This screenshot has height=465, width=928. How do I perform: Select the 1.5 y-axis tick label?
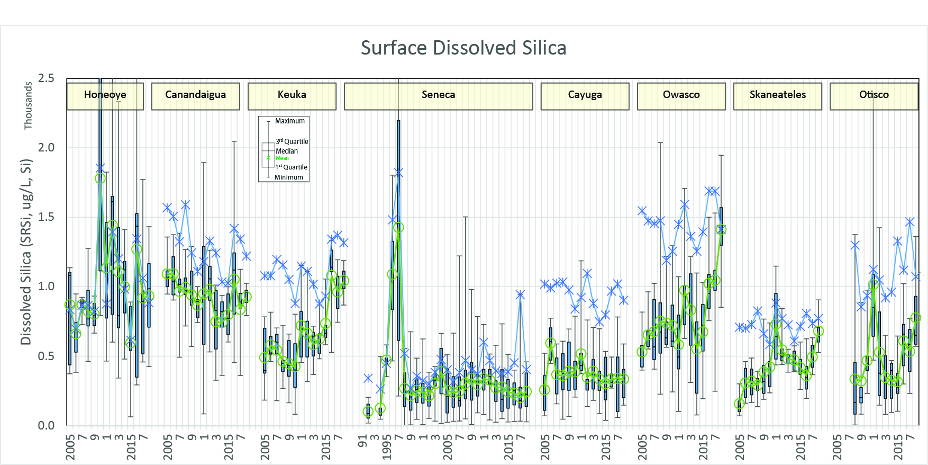[x=46, y=217]
